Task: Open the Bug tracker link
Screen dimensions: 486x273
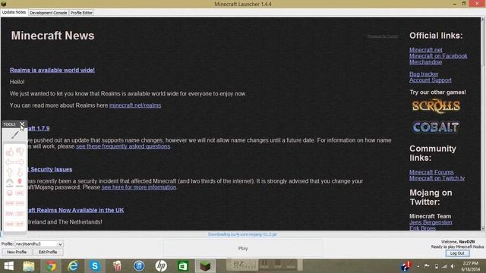Action: 424,74
